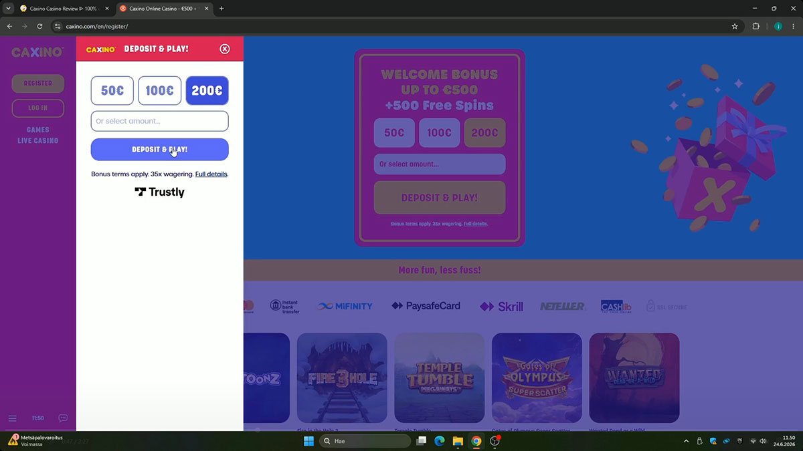Viewport: 803px width, 451px height.
Task: Open the Chrome three-dot menu
Action: (794, 26)
